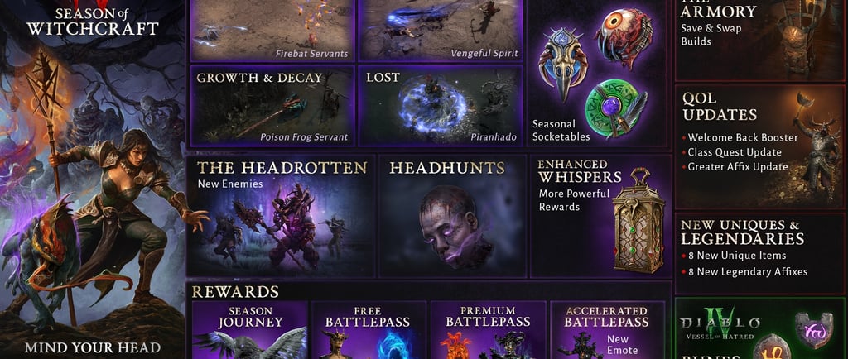Select the Premium Battlepass reward tile

488,330
